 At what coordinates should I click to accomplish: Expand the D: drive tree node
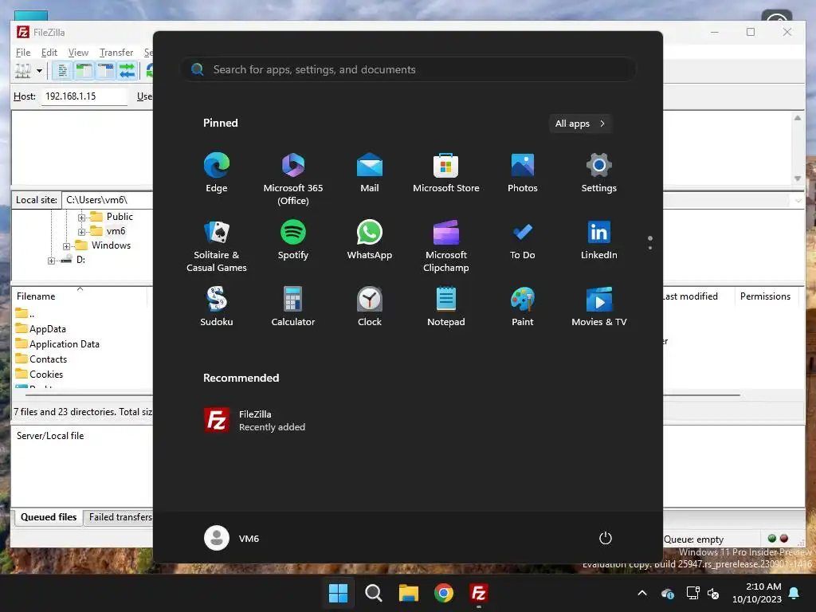pyautogui.click(x=51, y=261)
